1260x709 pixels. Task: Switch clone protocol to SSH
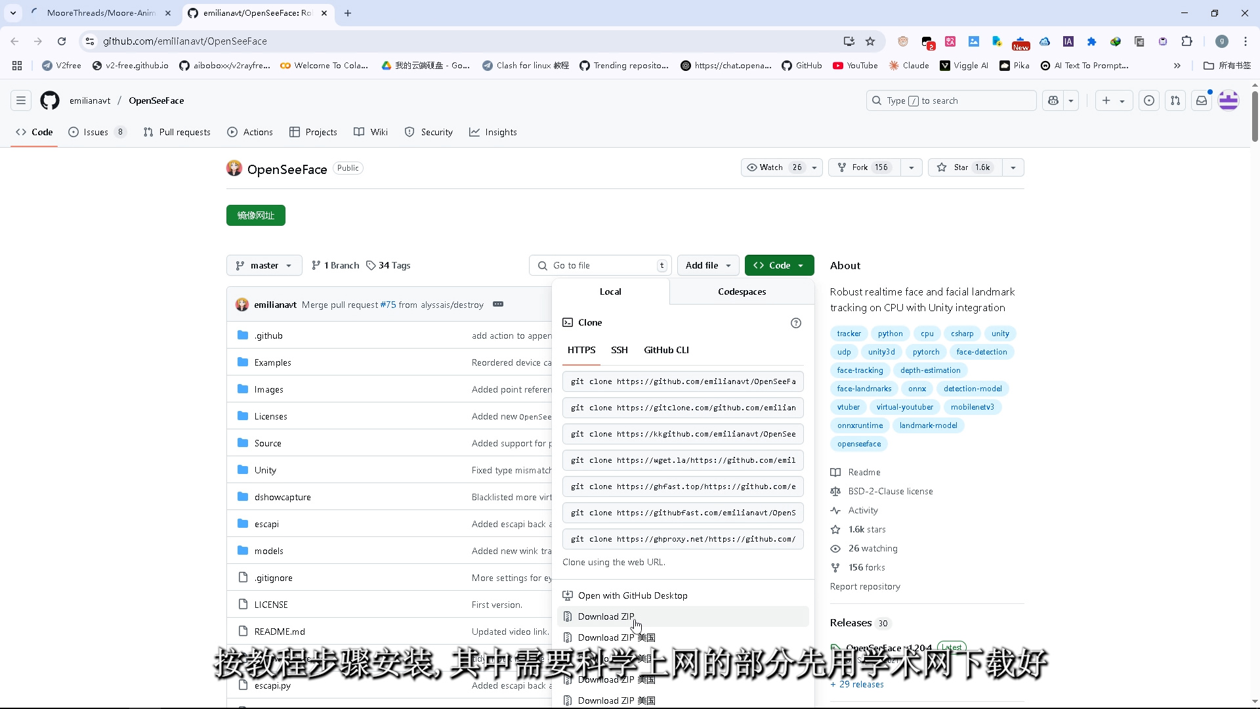coord(619,350)
